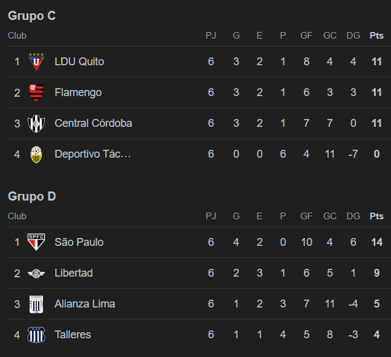Click the DG column header in Grupo D

(x=354, y=216)
